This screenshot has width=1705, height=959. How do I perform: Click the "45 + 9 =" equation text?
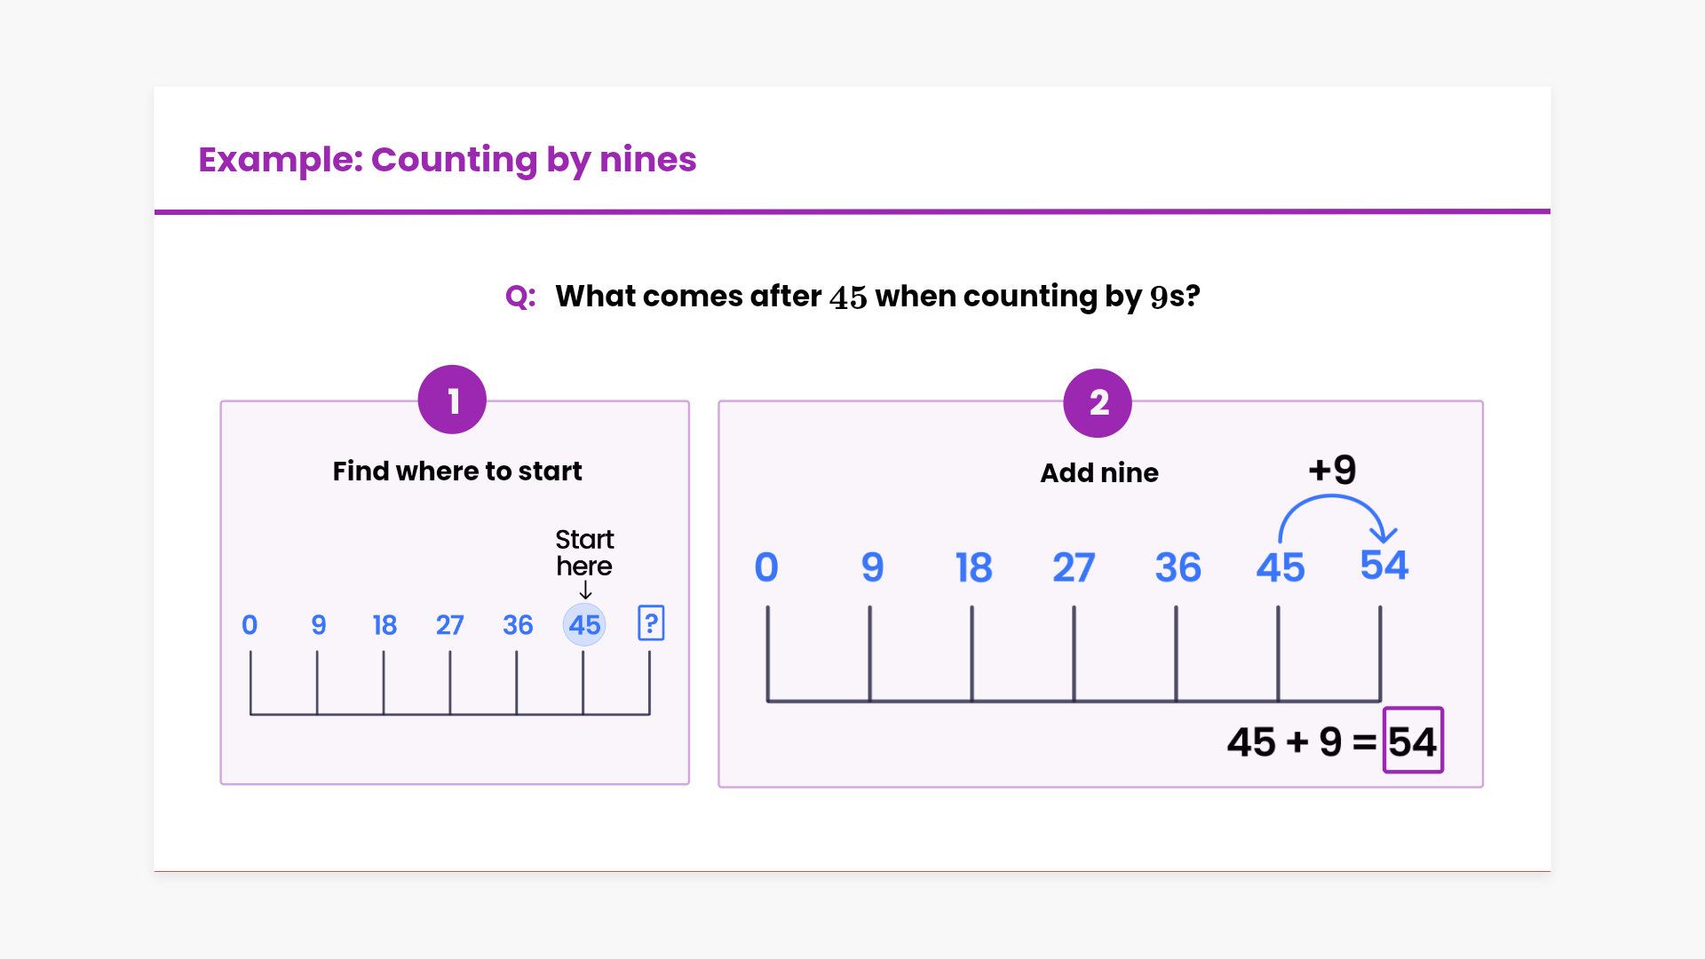tap(1301, 742)
